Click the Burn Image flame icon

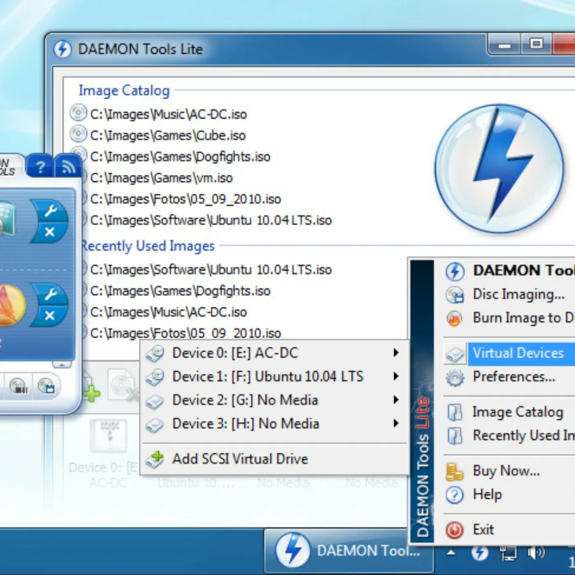pos(455,319)
